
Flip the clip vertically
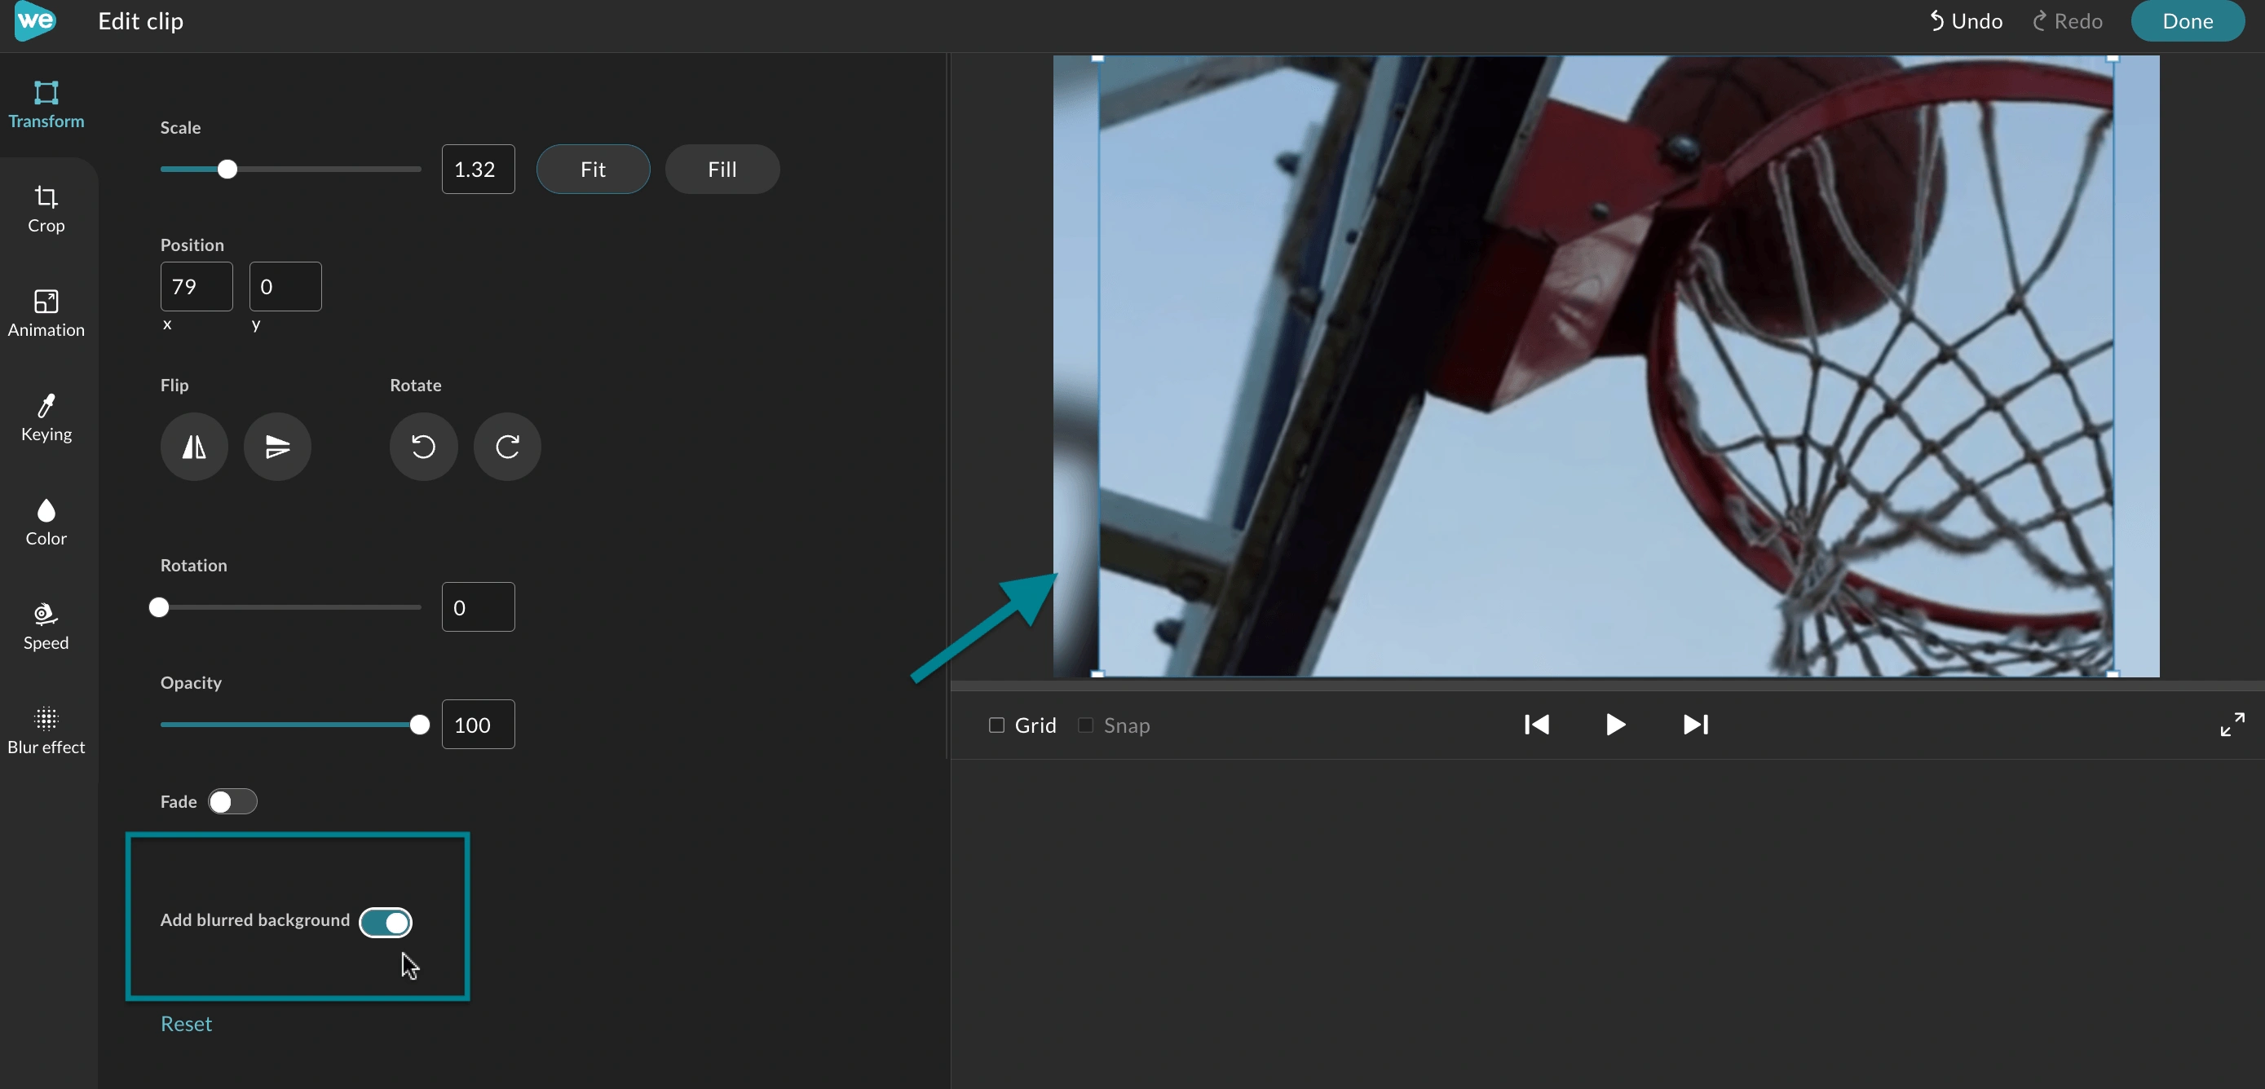click(x=277, y=447)
